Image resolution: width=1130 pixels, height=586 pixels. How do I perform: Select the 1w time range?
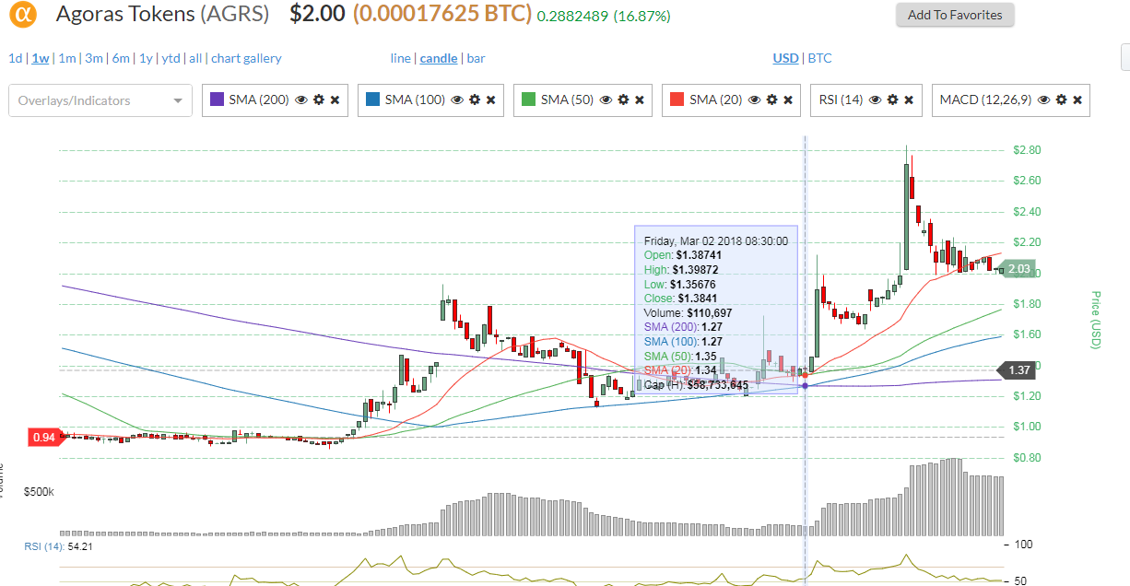[x=41, y=58]
